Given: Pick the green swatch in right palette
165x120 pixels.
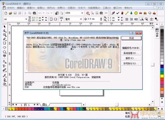Looking at the screenshot, I should [162, 73].
